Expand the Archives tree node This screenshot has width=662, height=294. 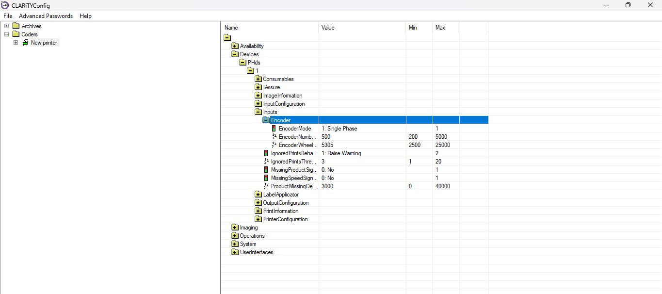pyautogui.click(x=6, y=26)
